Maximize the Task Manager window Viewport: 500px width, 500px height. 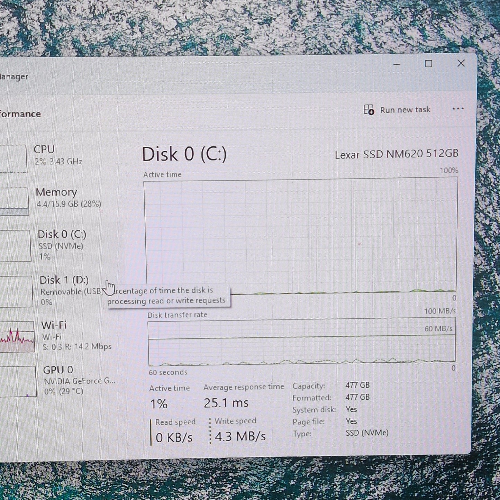428,64
